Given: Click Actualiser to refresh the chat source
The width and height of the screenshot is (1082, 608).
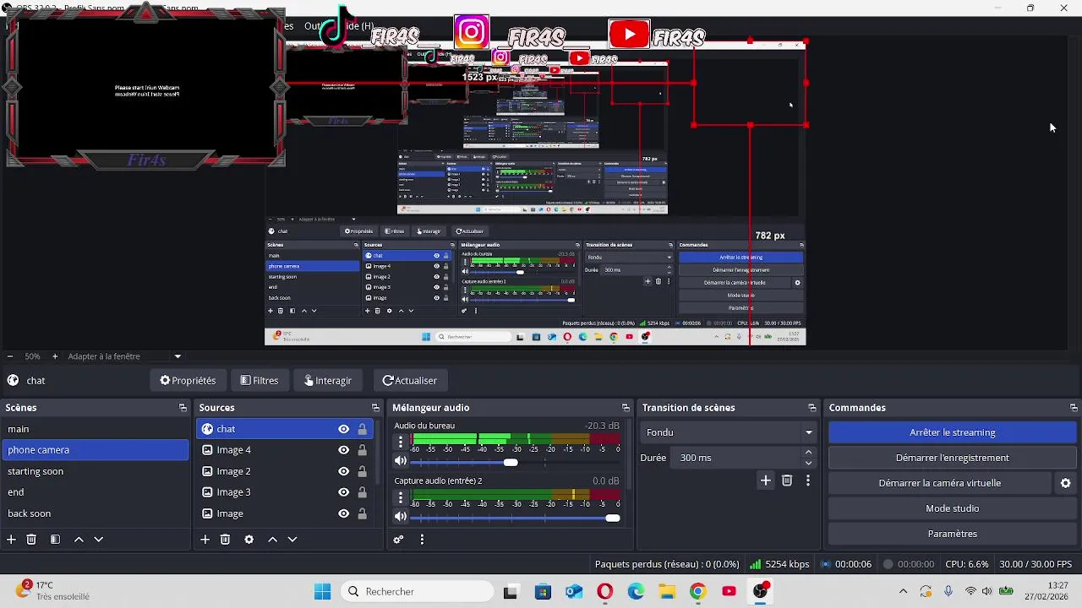Looking at the screenshot, I should point(409,381).
